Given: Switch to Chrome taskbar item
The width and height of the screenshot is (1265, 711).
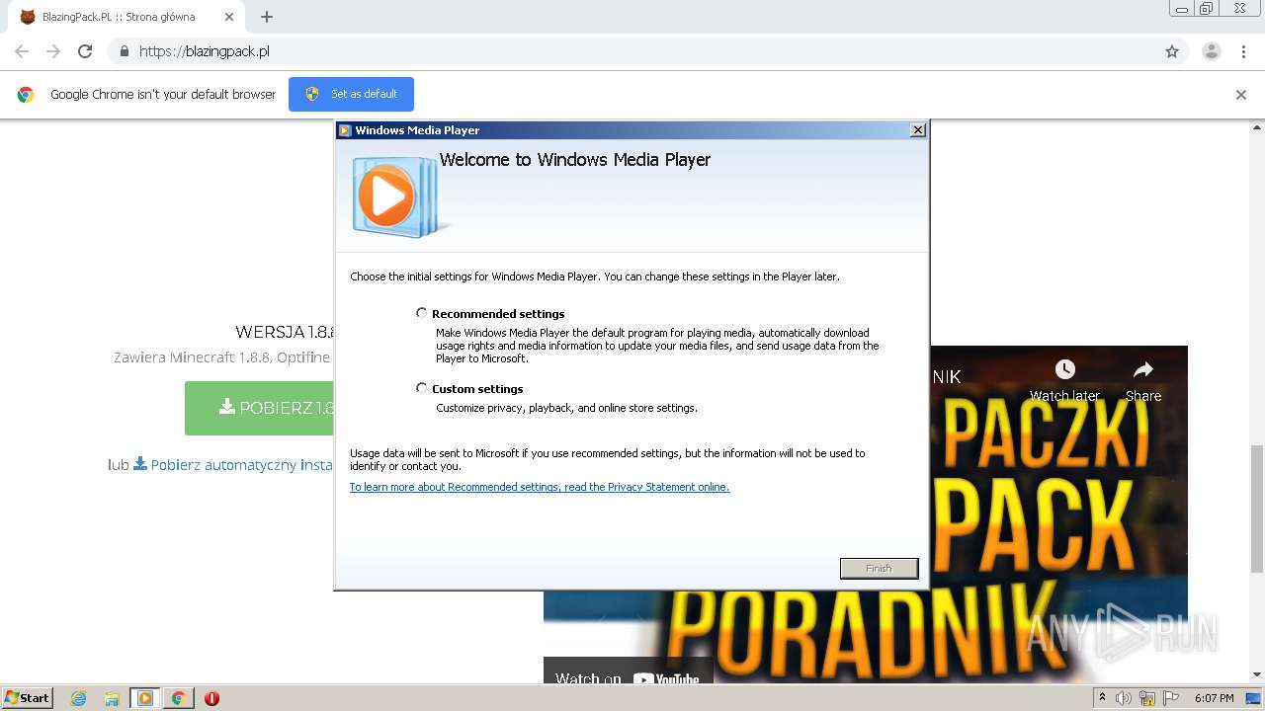Looking at the screenshot, I should point(179,698).
